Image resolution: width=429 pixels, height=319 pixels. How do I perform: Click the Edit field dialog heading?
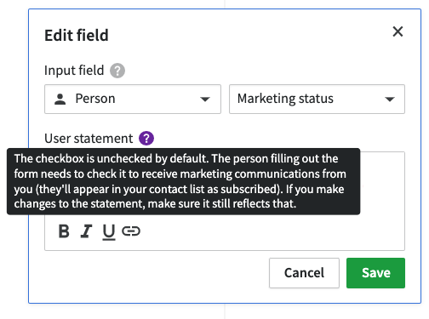click(x=77, y=36)
